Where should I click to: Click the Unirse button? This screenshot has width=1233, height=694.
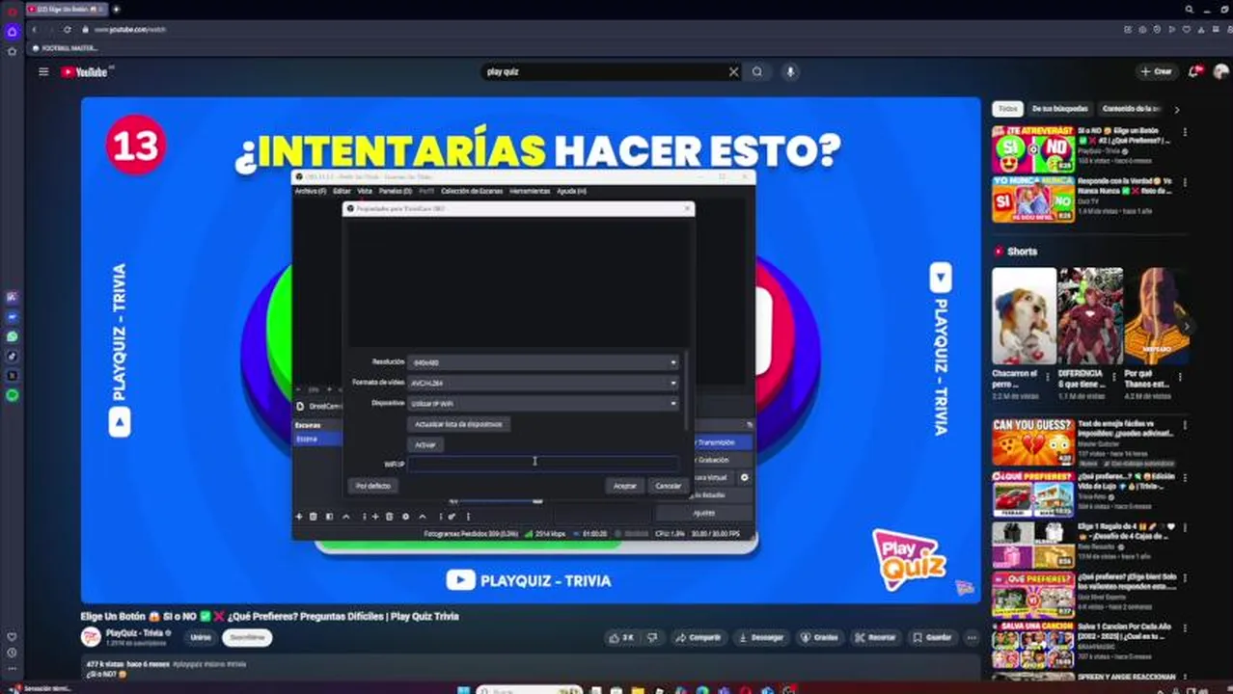point(200,637)
